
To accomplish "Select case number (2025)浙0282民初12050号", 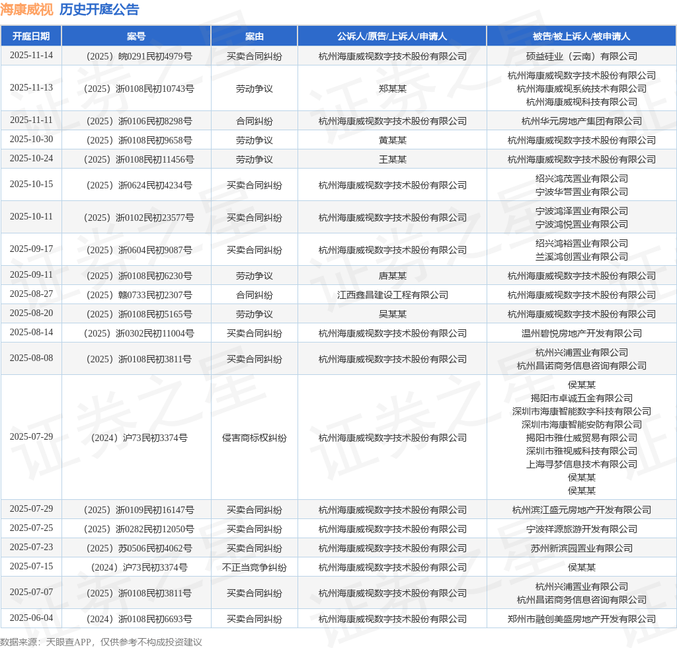I will 139,529.
